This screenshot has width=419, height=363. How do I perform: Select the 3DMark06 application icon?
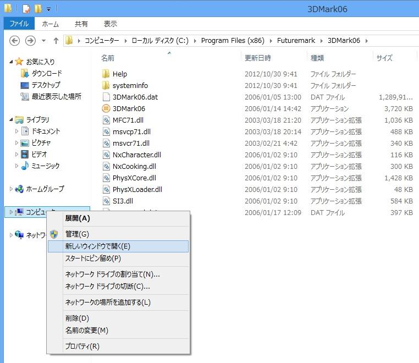[106, 108]
